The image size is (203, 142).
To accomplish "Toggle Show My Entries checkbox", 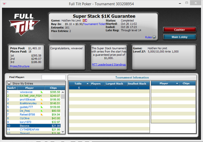I will click(x=9, y=83).
